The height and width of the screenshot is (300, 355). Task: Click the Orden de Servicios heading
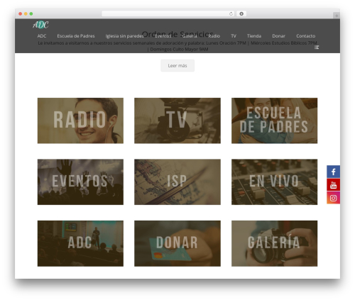point(177,34)
